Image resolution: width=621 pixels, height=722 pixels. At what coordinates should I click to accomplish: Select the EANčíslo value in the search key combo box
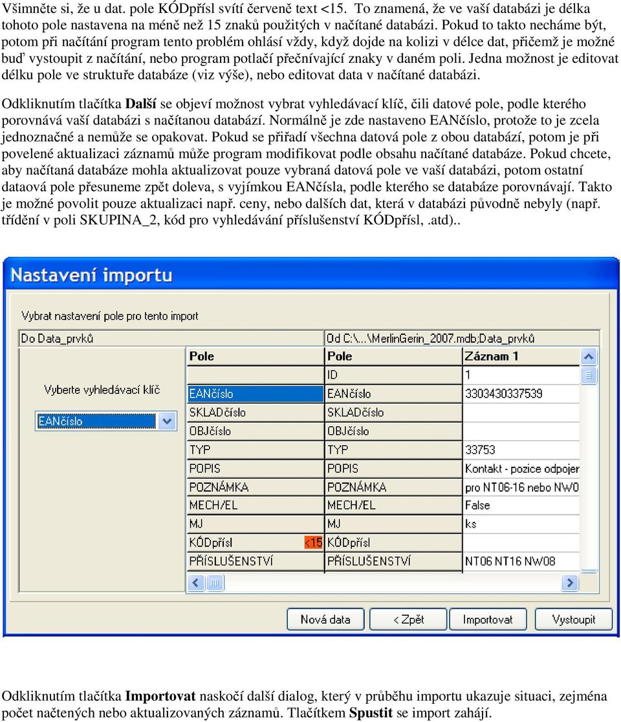pos(96,421)
